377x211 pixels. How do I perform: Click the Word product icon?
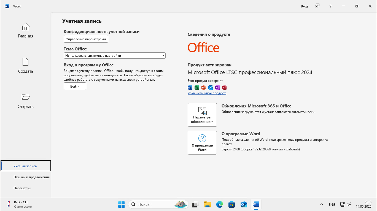(190, 88)
